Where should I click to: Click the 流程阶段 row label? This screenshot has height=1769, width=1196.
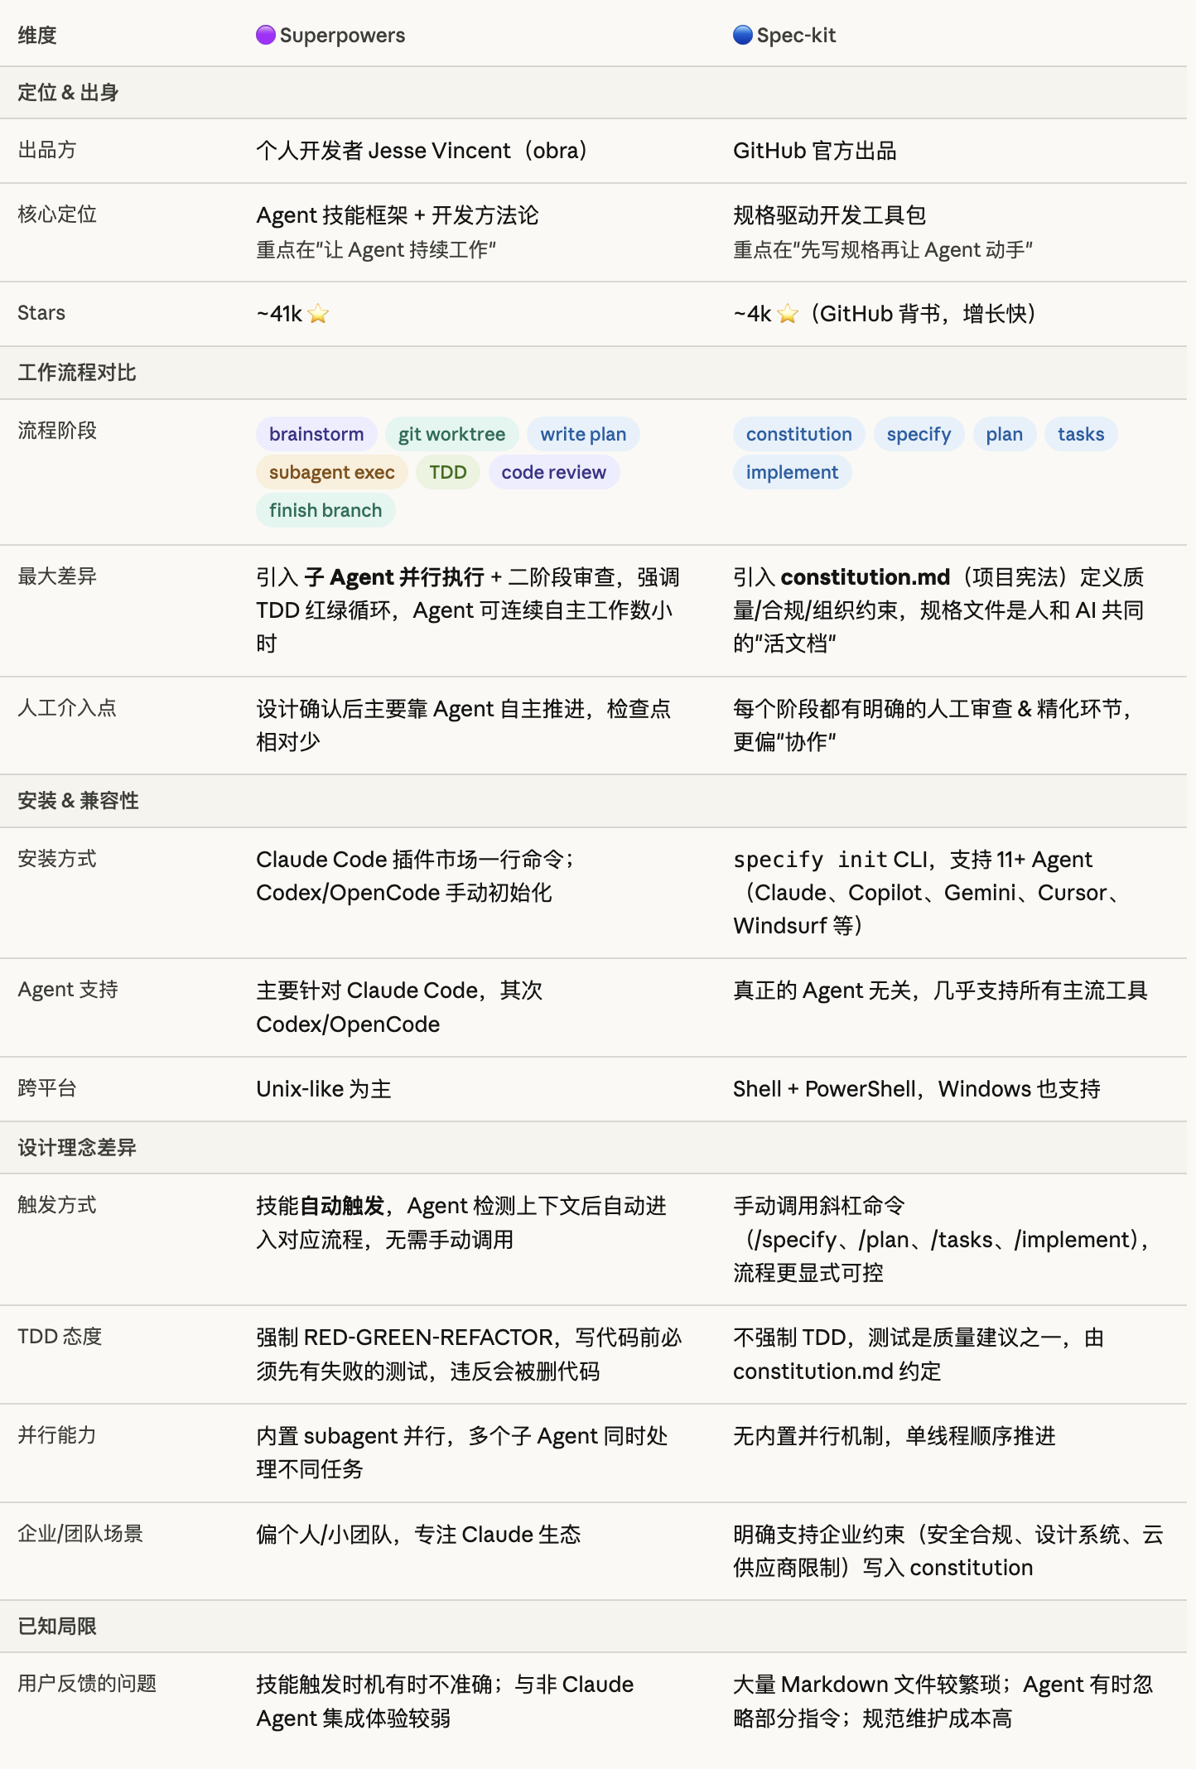[x=57, y=431]
